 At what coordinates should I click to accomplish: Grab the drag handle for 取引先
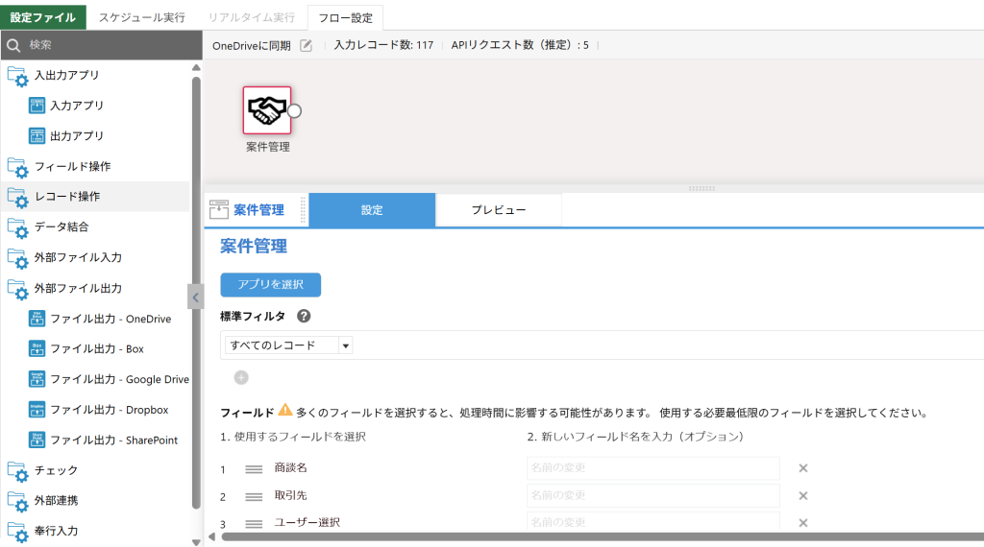[x=254, y=497]
